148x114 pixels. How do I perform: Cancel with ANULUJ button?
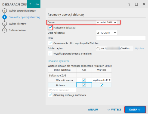tap(93, 110)
